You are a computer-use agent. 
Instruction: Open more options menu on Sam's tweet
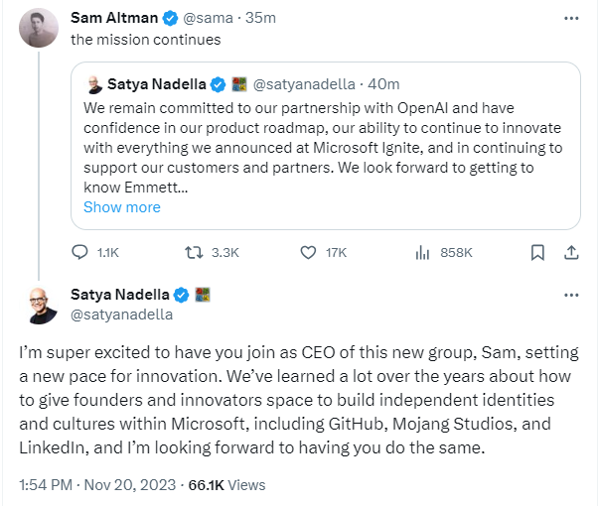coord(570,19)
